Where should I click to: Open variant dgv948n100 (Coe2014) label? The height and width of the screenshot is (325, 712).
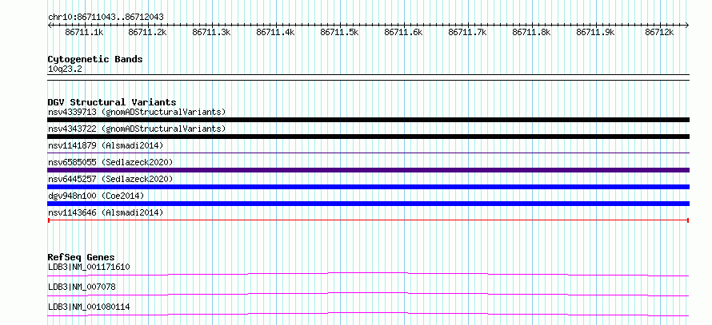coord(96,196)
